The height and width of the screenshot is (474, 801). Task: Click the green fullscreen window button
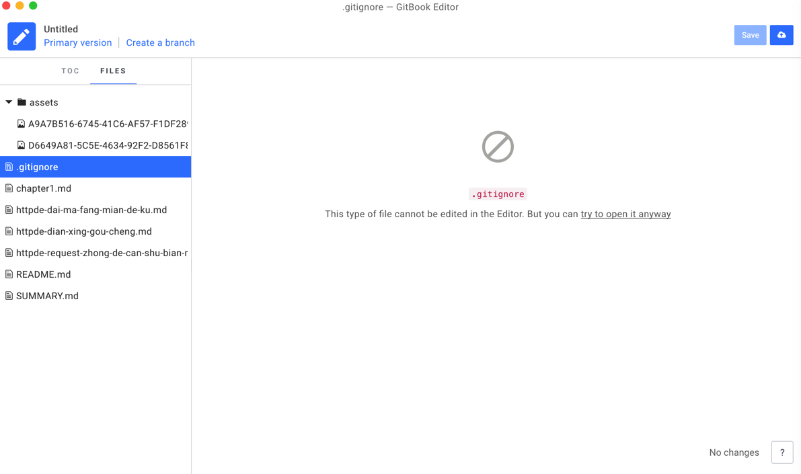pyautogui.click(x=33, y=5)
